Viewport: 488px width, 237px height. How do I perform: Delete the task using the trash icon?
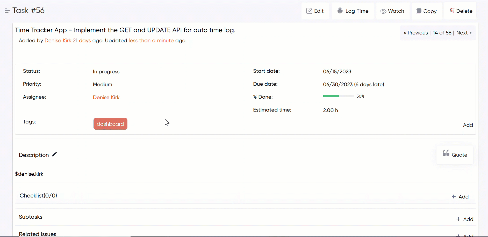[x=461, y=11]
